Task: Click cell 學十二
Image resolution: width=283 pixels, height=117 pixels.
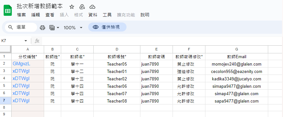Action: pos(77,72)
